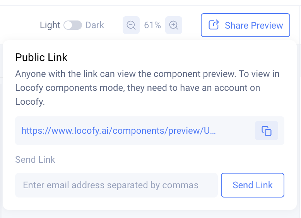Click the component preview description paragraph

(147, 88)
